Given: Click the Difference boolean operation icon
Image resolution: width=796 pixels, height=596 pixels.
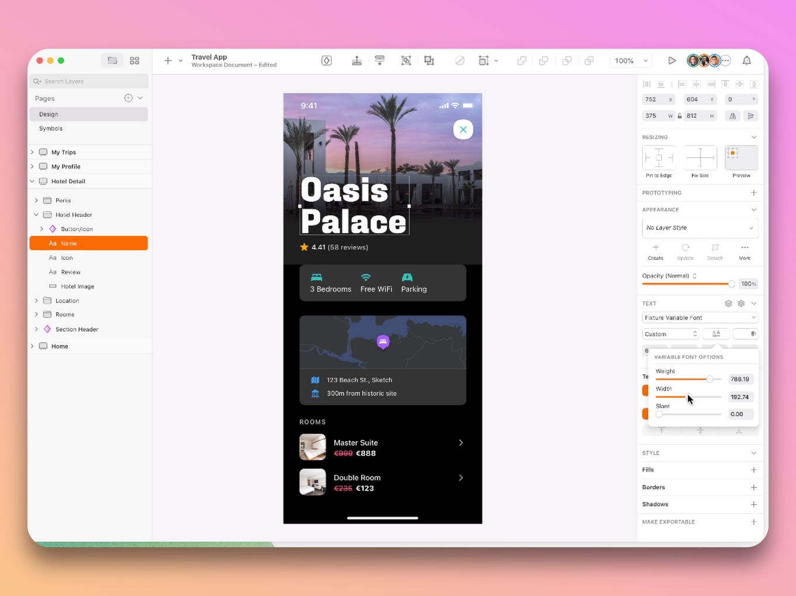Looking at the screenshot, I should click(589, 61).
